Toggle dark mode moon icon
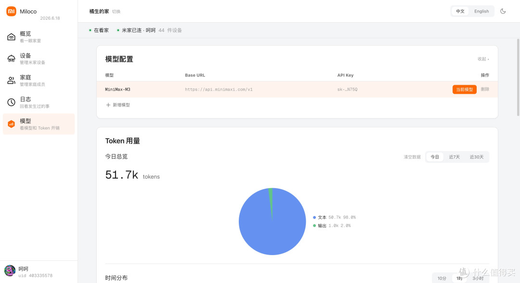520x283 pixels. [503, 11]
